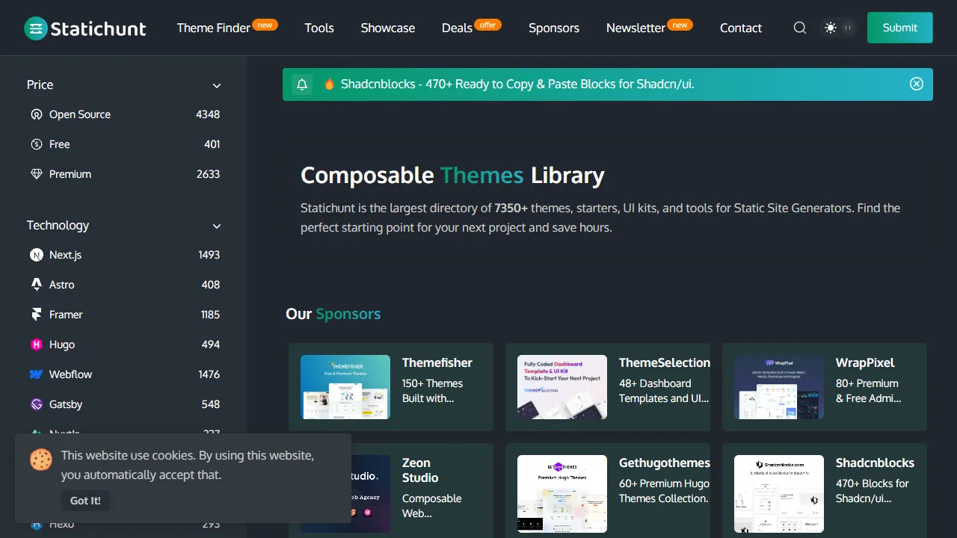Open the Themefisher sponsor title
The image size is (957, 538).
(x=437, y=362)
